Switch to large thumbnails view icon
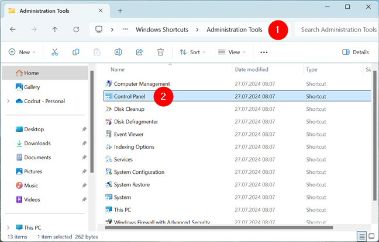This screenshot has width=379, height=242. click(371, 236)
